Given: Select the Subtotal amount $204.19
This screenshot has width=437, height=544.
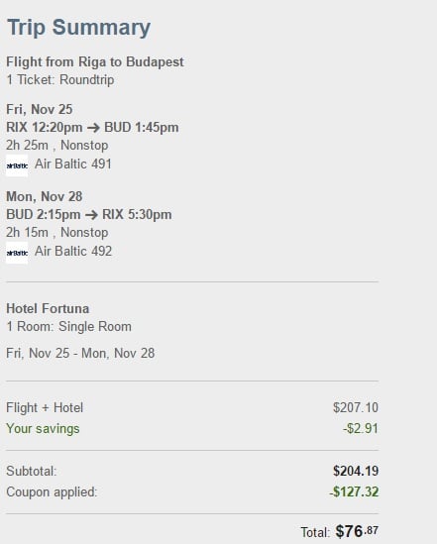Looking at the screenshot, I should tap(356, 471).
